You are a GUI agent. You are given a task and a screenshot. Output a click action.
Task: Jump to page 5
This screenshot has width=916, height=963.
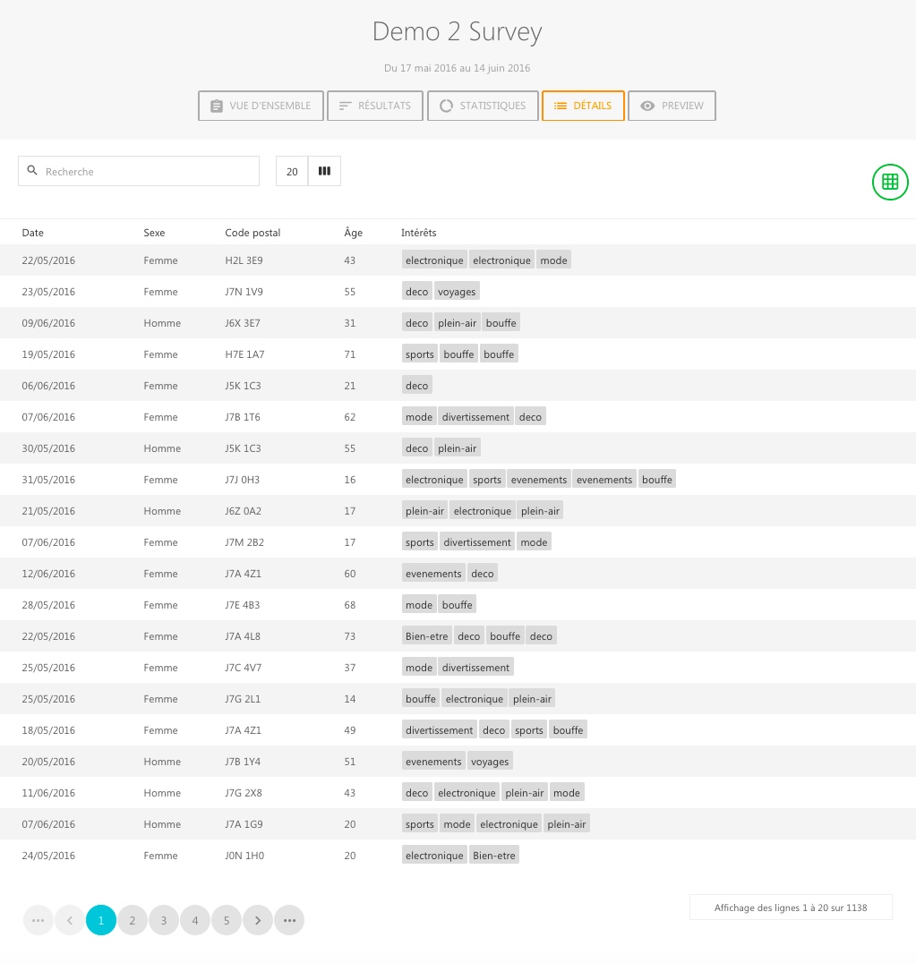(x=227, y=920)
